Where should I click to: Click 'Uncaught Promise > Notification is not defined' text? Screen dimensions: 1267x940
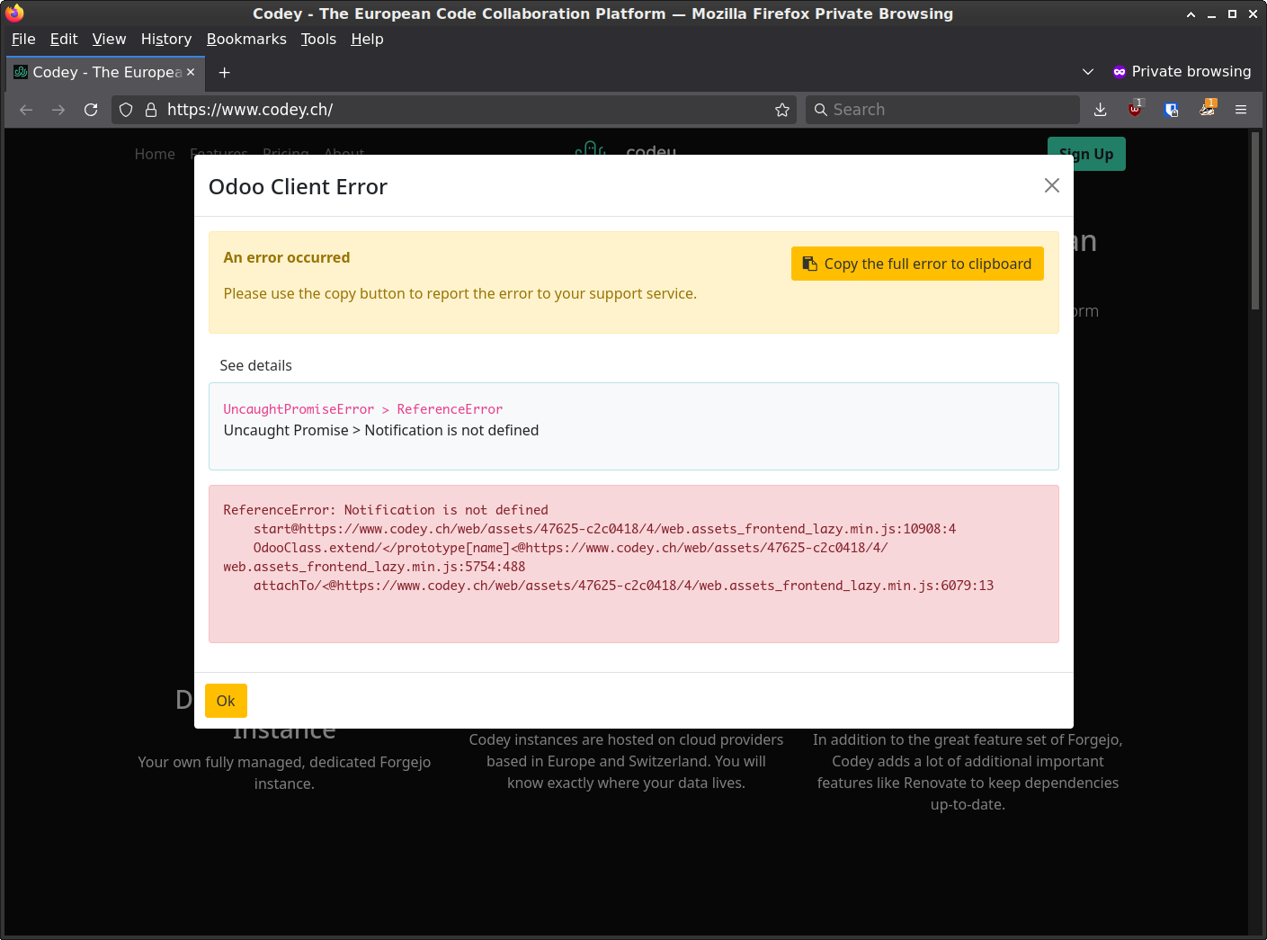point(381,430)
